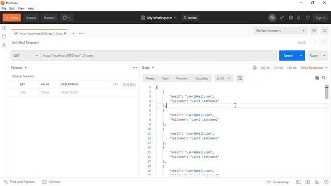Open the JSON format dropdown

(224, 78)
